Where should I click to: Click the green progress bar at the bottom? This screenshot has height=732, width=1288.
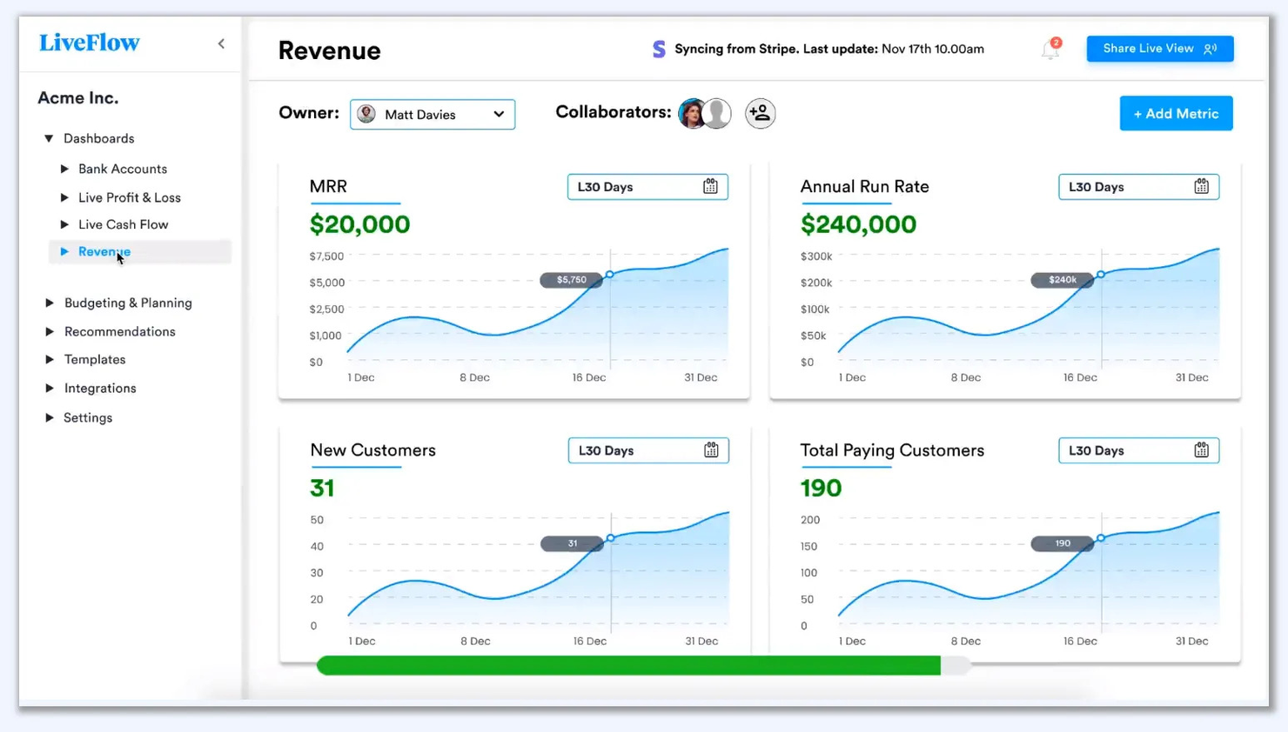coord(628,665)
